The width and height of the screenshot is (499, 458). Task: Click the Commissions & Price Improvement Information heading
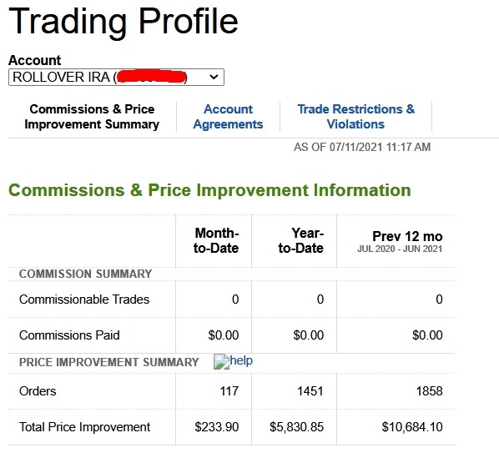209,190
